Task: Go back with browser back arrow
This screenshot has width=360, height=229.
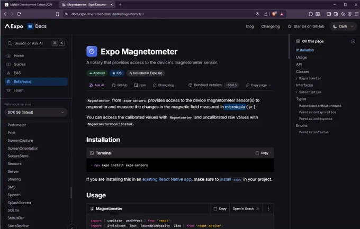Action: [x=5, y=14]
